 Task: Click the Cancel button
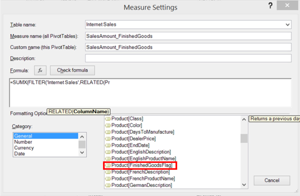[272, 180]
